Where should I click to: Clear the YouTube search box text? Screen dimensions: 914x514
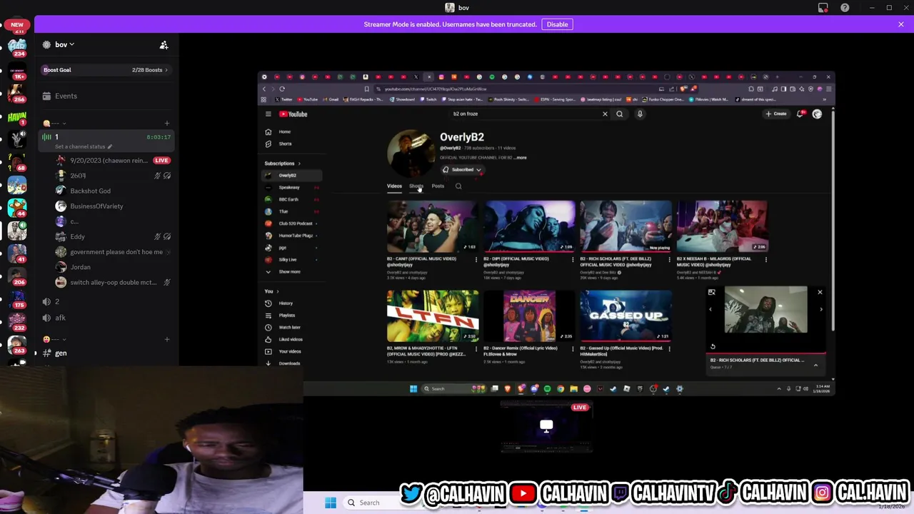(x=605, y=114)
